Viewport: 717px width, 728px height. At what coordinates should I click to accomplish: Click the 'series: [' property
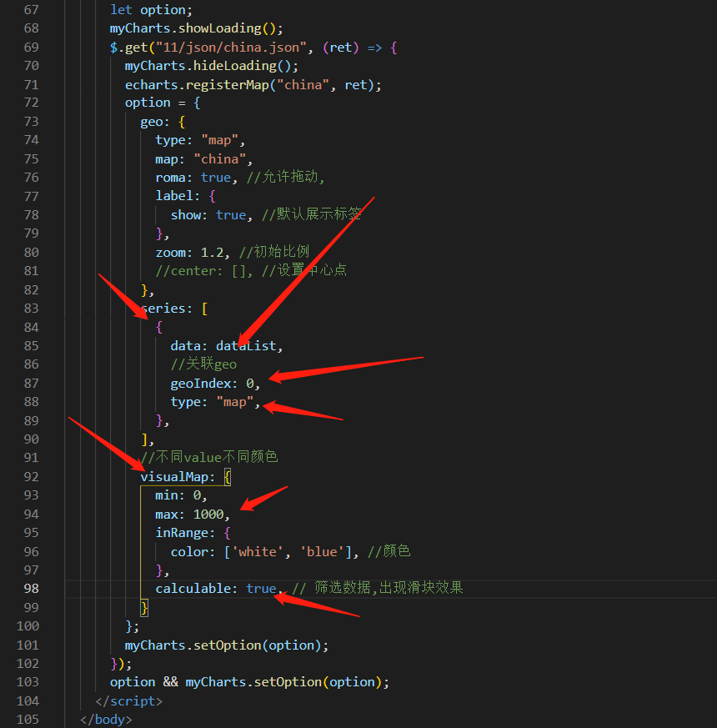(x=174, y=309)
